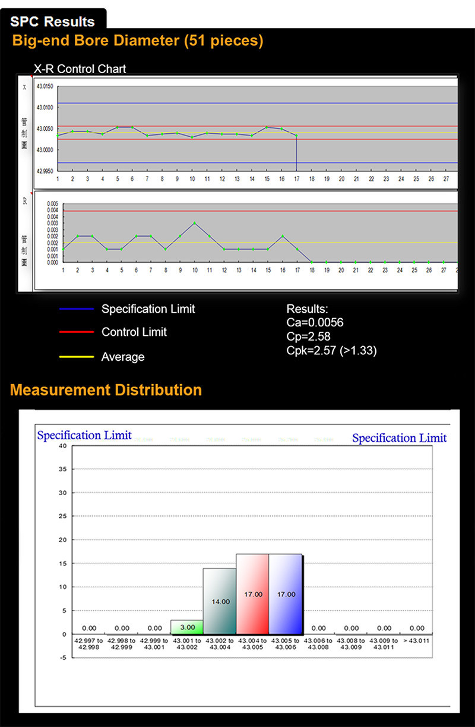Select the X chart data point at sample 17

296,136
